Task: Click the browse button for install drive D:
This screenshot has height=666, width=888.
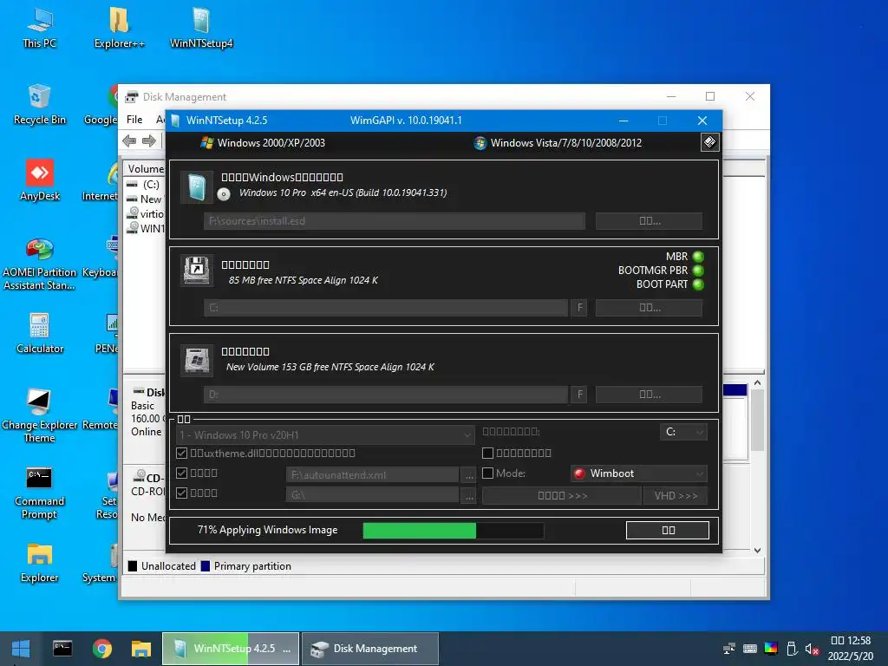Action: (649, 395)
